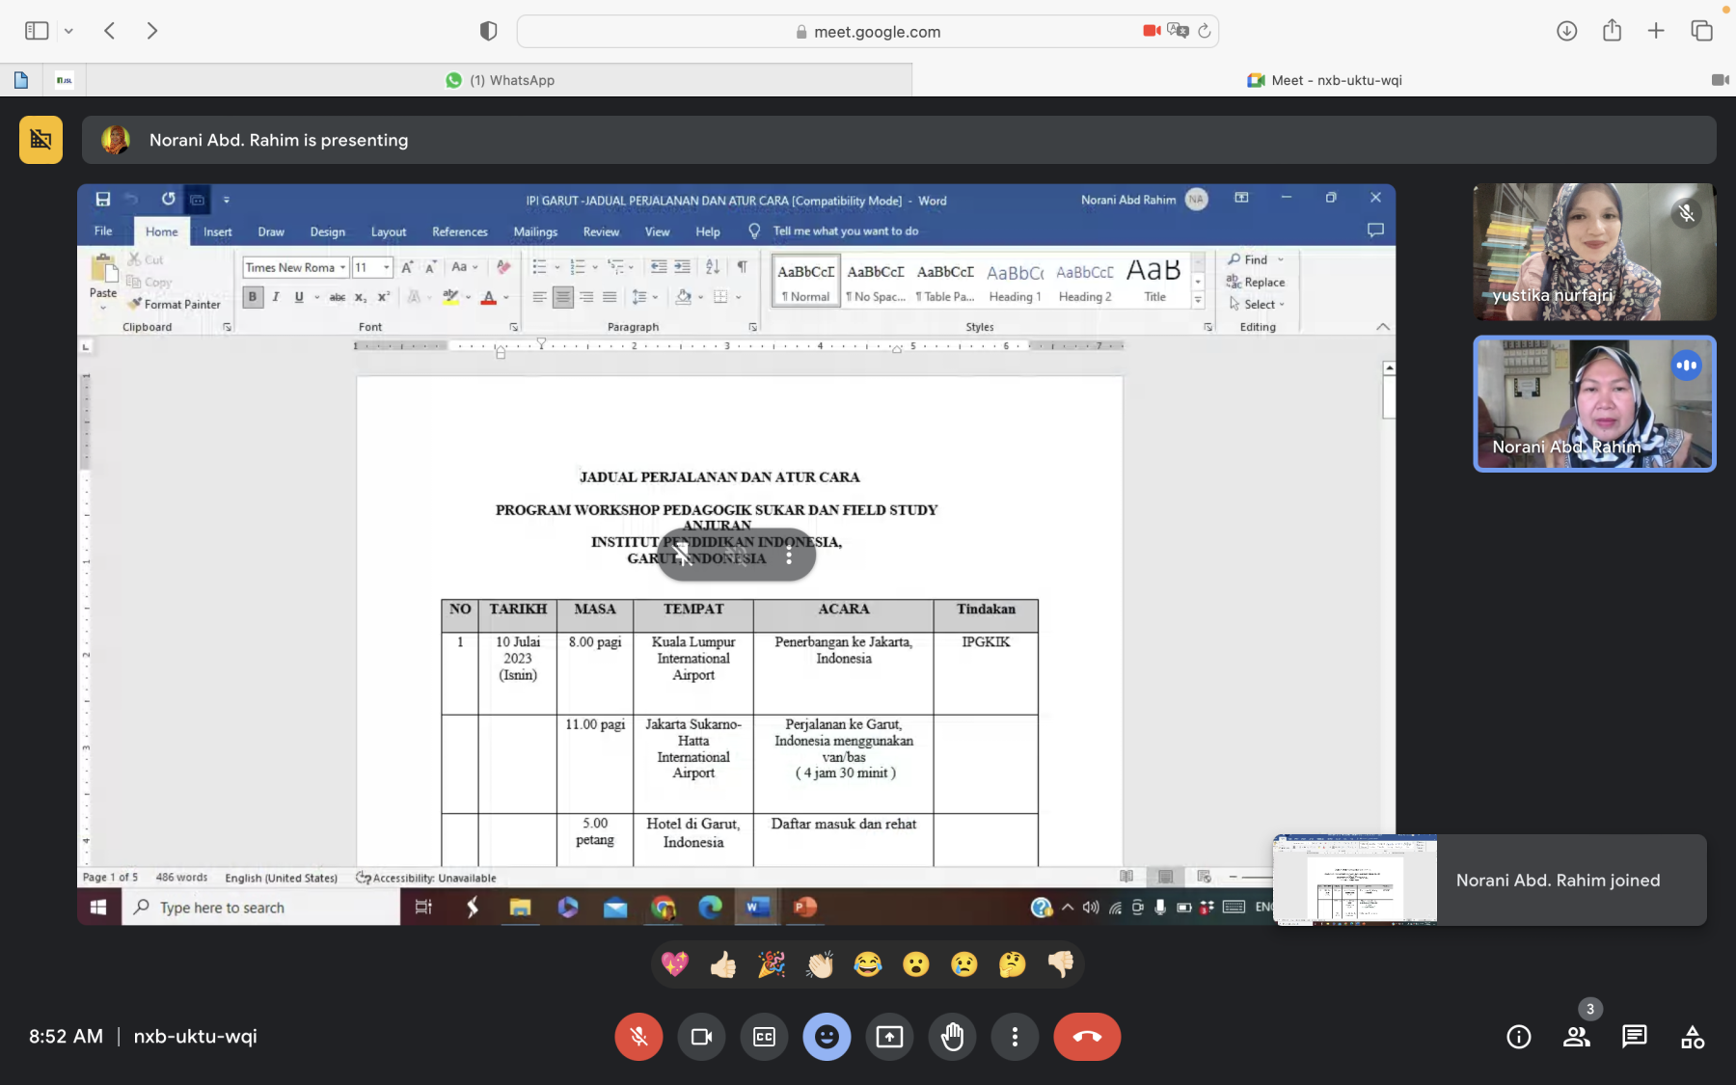Toggle closed captions in Meet

[764, 1037]
